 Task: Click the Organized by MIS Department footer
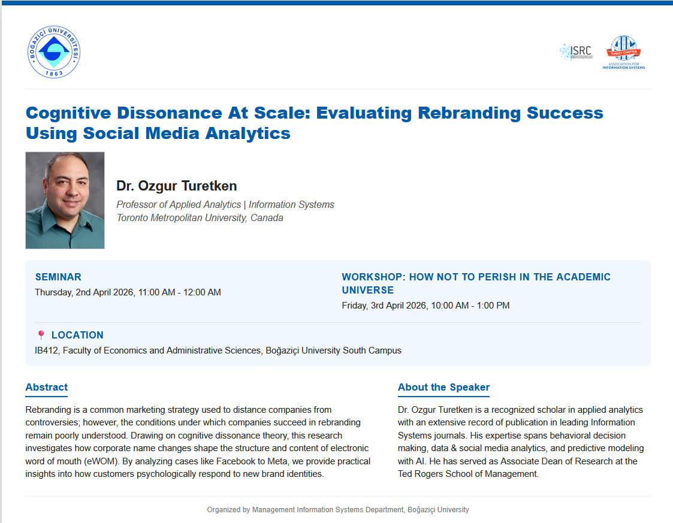click(338, 510)
